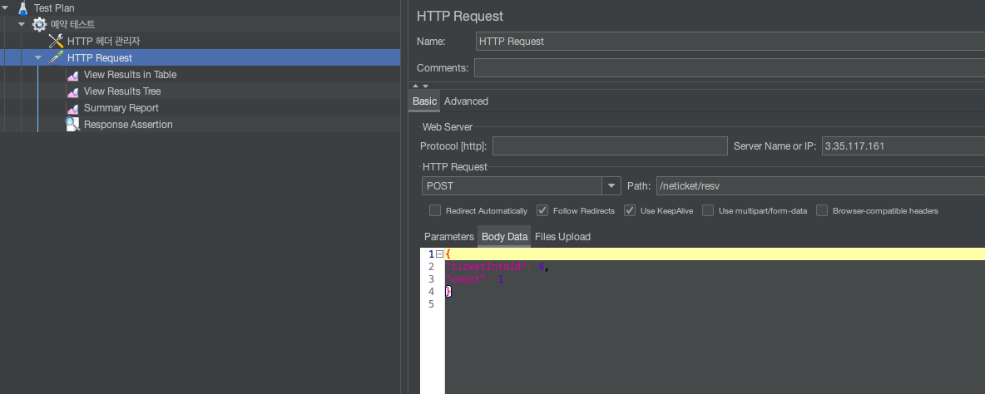Collapse the 예약 테스트 thread group node
Image resolution: width=985 pixels, height=394 pixels.
(x=22, y=24)
